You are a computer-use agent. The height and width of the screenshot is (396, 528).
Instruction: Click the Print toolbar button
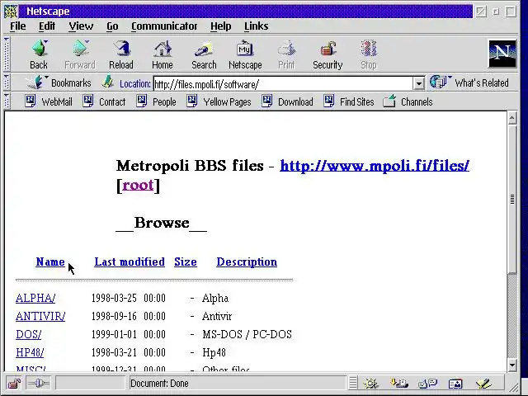[x=286, y=54]
